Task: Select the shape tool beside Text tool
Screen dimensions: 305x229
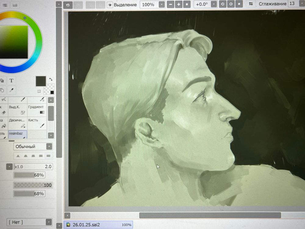Action: coord(2,81)
